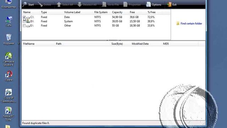Toggle the D:\ drive checkbox

pos(24,21)
